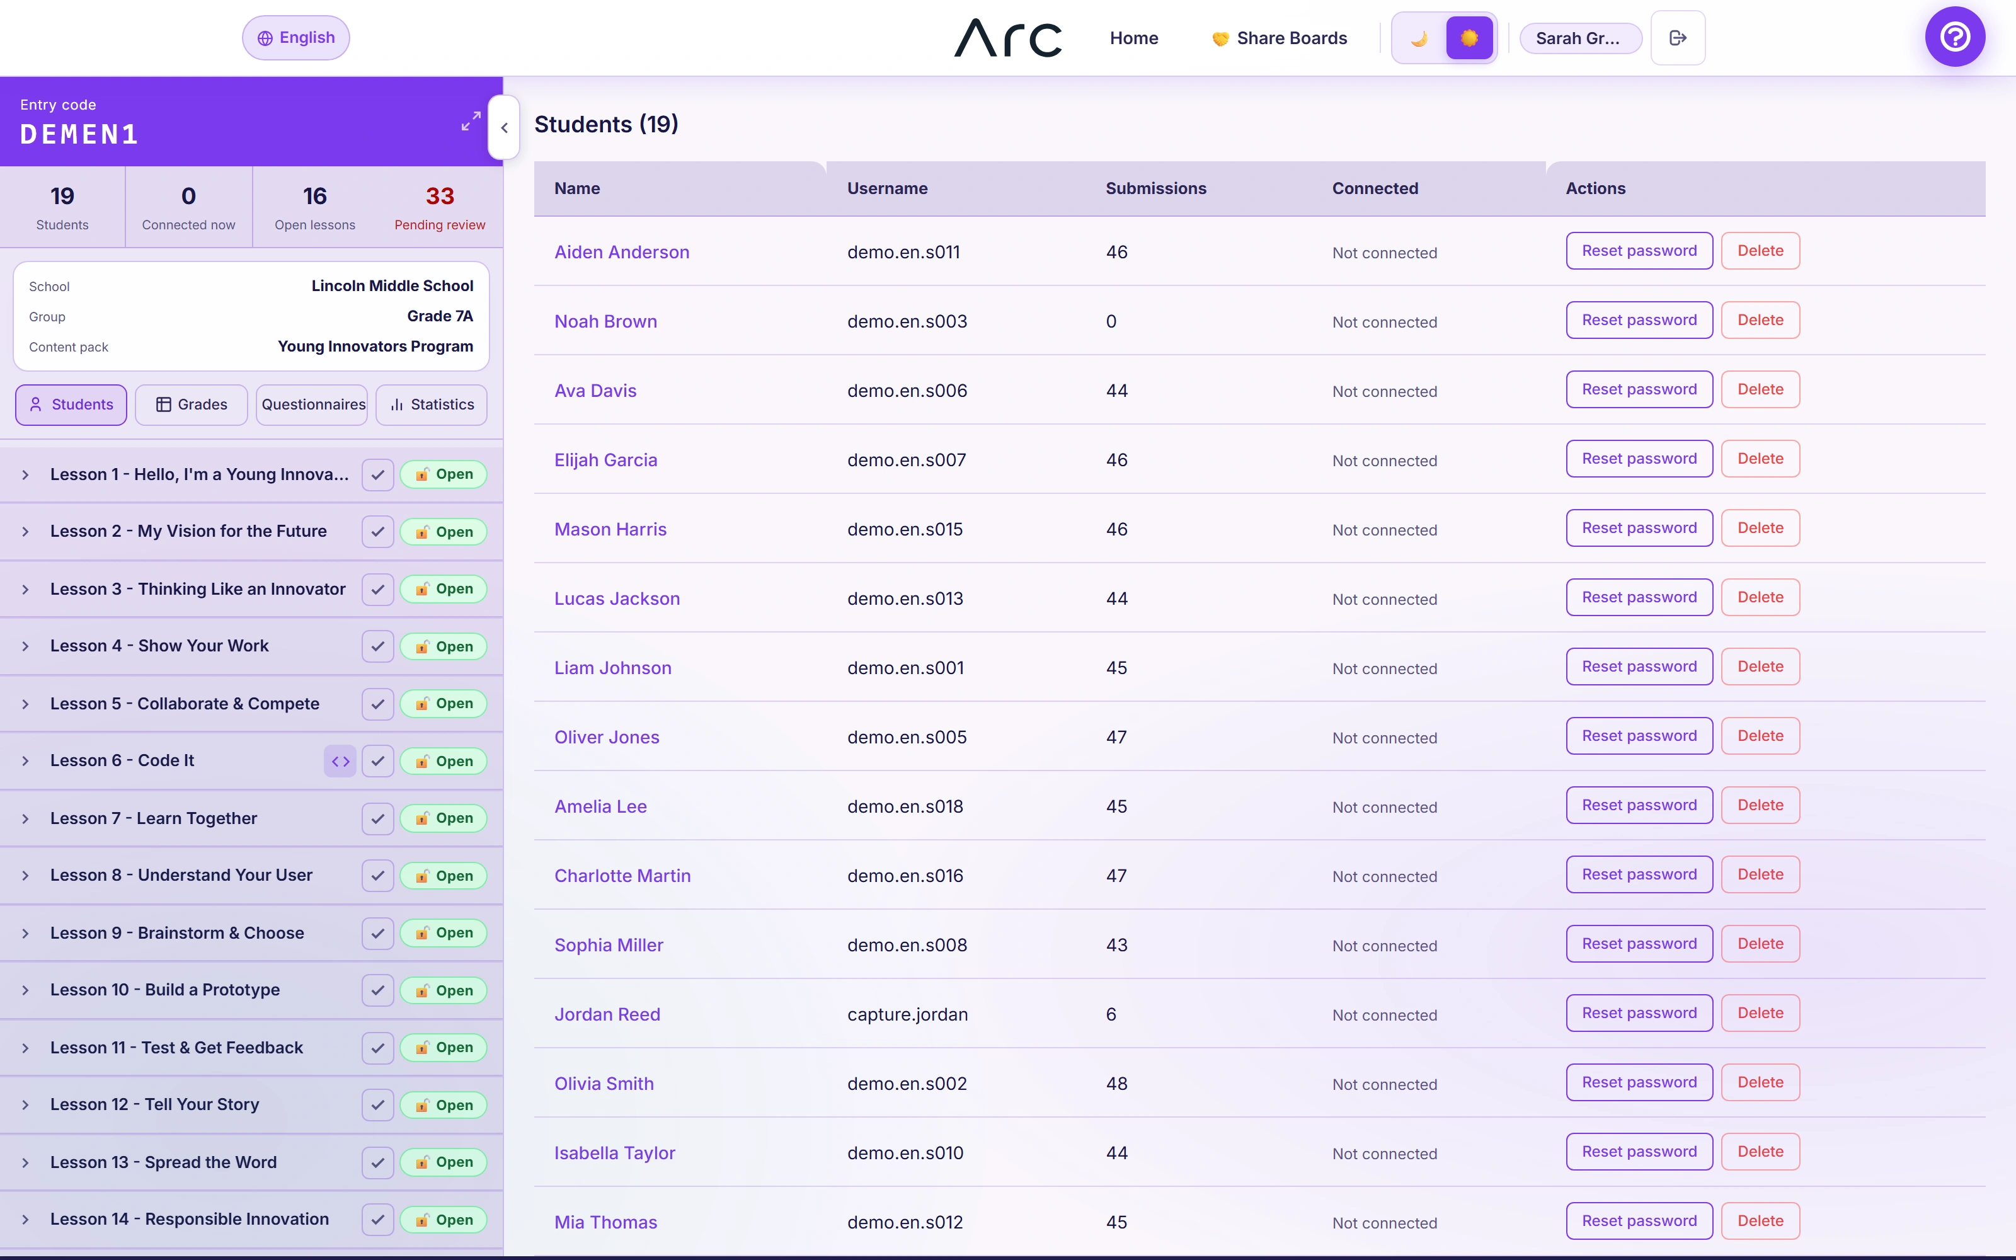Switch to light mode sun icon
The height and width of the screenshot is (1260, 2016).
[x=1469, y=38]
